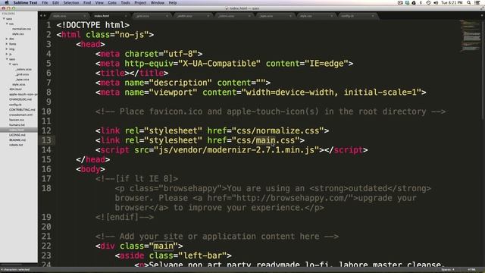Click the clock showing Tue 8:21 PM
The height and width of the screenshot is (273, 485).
point(452,2)
